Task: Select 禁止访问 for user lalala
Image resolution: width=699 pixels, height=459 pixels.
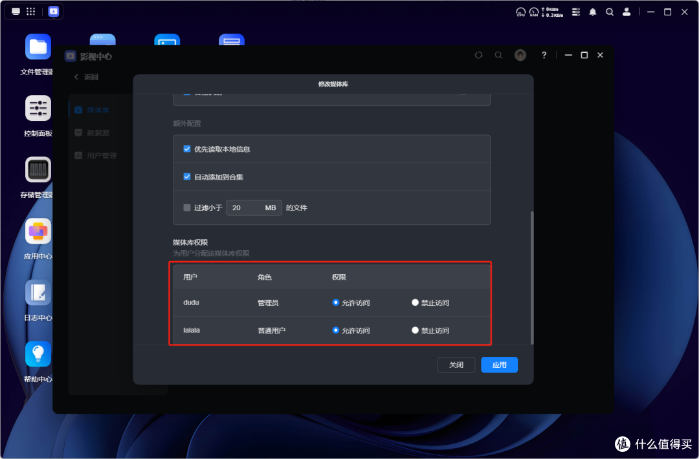Action: (x=415, y=330)
